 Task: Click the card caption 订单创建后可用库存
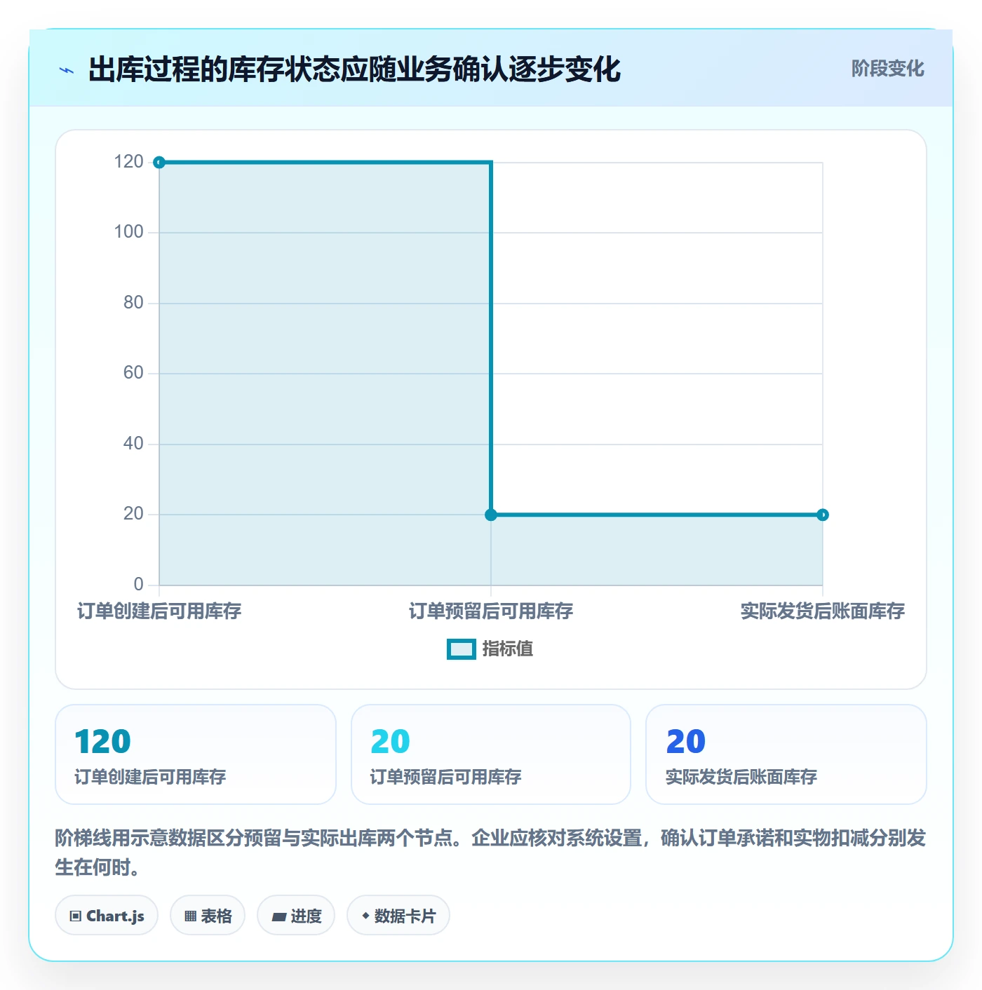150,777
